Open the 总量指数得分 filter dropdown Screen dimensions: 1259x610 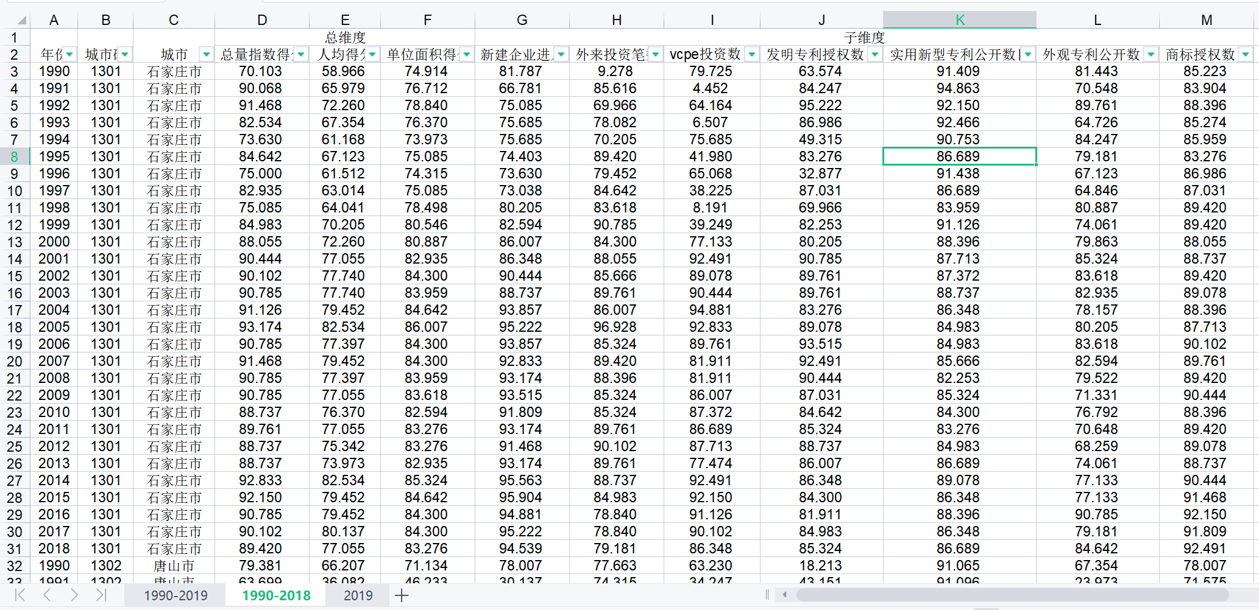301,55
